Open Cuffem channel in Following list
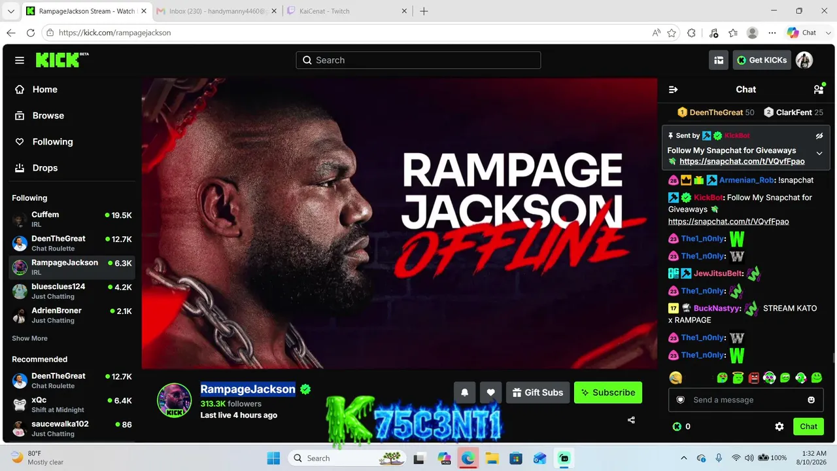This screenshot has width=837, height=471. click(x=72, y=219)
